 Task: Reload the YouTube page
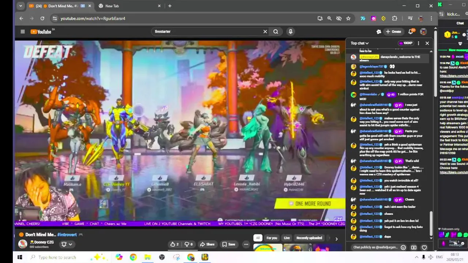pyautogui.click(x=42, y=18)
